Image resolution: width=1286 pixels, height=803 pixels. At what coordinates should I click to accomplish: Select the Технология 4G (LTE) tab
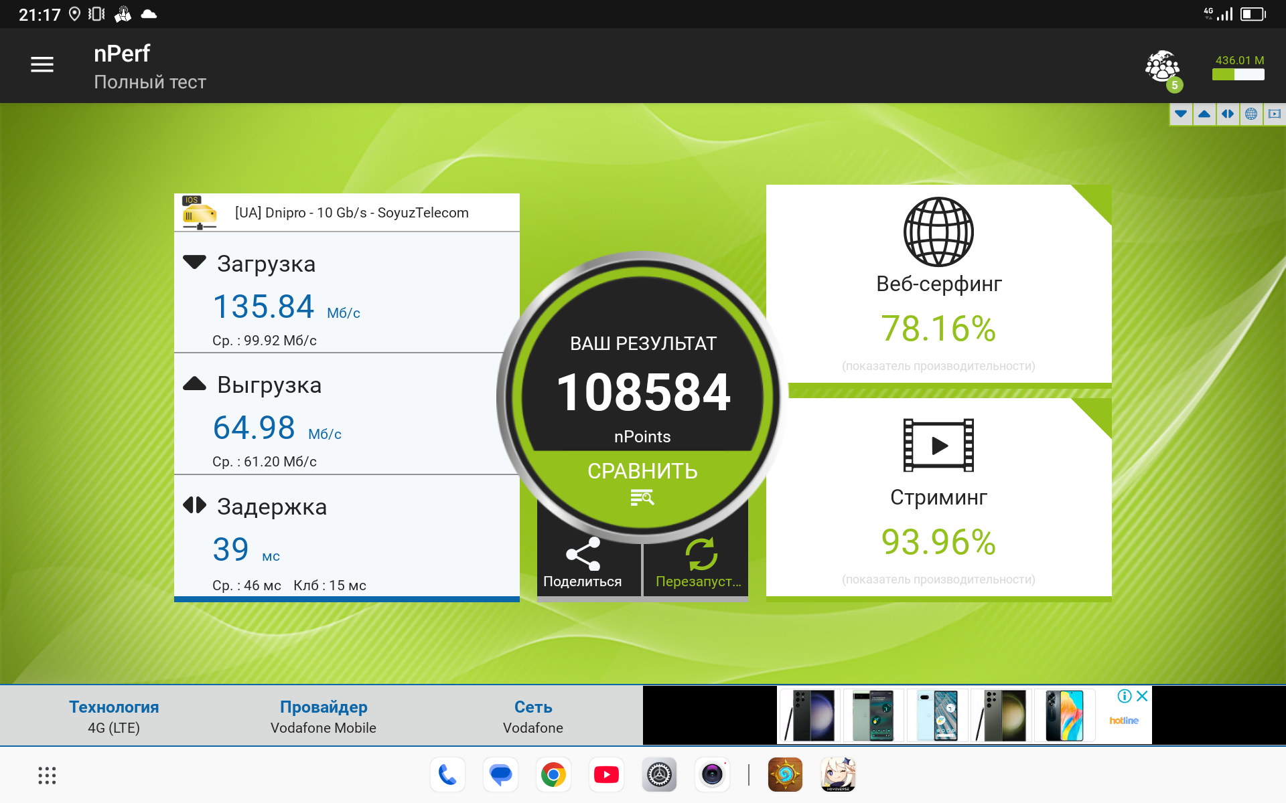(114, 716)
